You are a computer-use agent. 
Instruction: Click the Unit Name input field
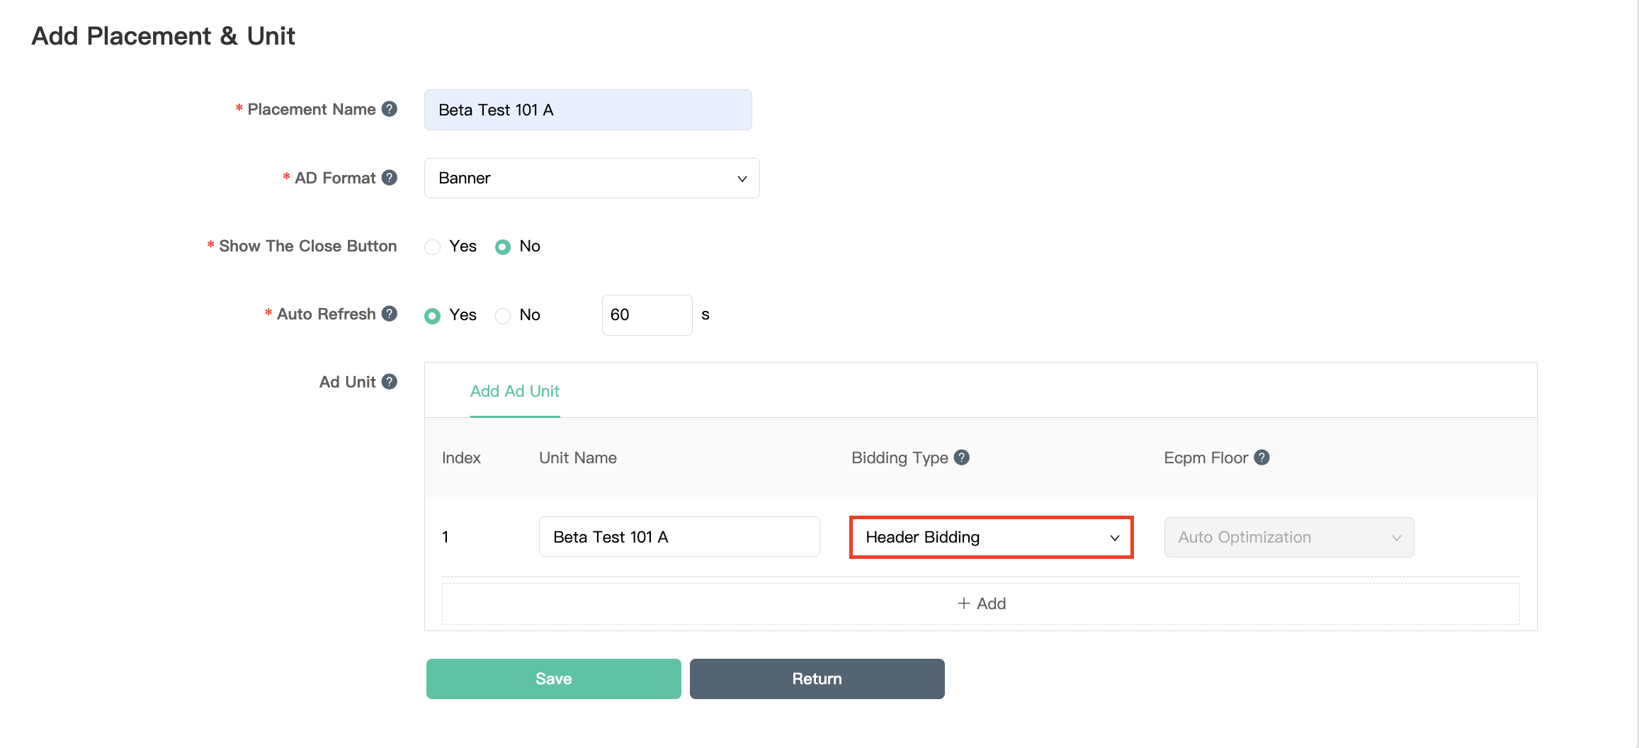tap(679, 537)
